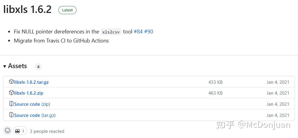The width and height of the screenshot is (298, 138).
Task: Click the Assets heading text
Action: [x=18, y=66]
